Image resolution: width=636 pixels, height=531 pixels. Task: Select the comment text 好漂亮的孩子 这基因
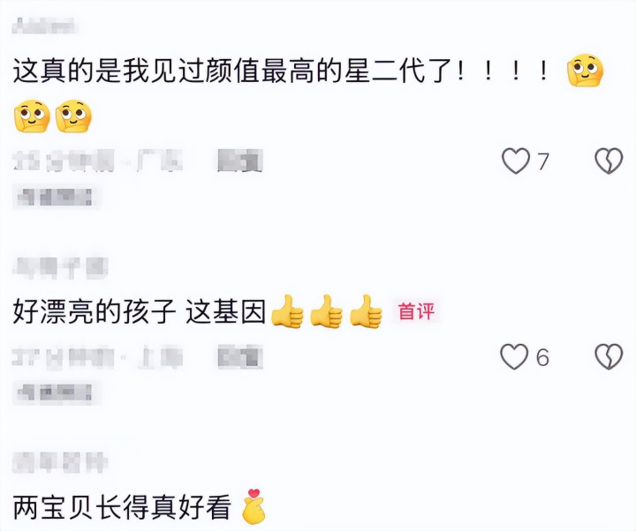pos(140,312)
